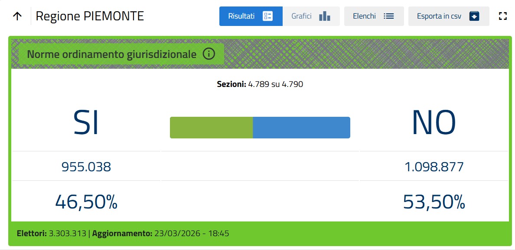Click the Grafici bar chart icon
Image resolution: width=515 pixels, height=250 pixels.
[324, 16]
